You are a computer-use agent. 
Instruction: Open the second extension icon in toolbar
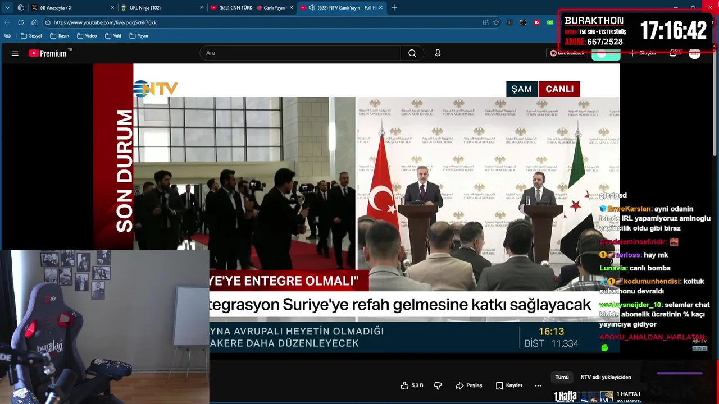coord(523,22)
